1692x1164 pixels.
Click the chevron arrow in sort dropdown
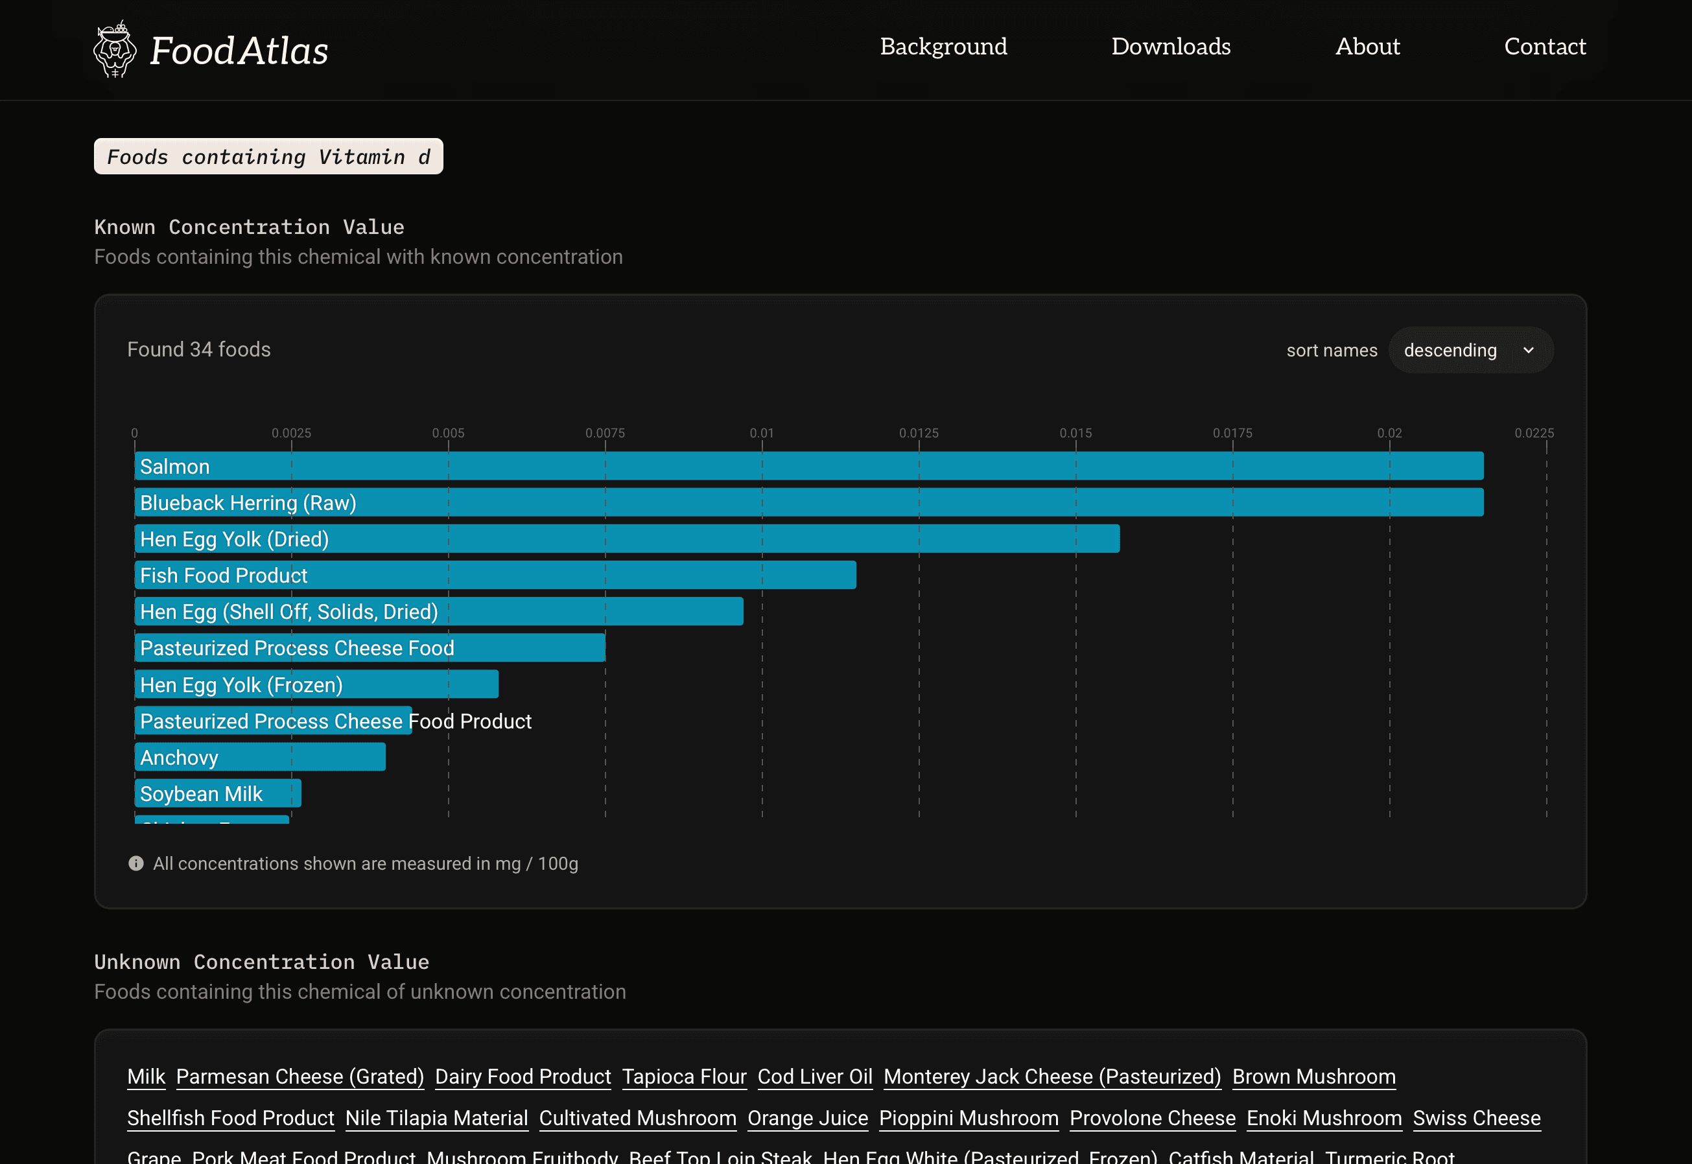[1528, 351]
